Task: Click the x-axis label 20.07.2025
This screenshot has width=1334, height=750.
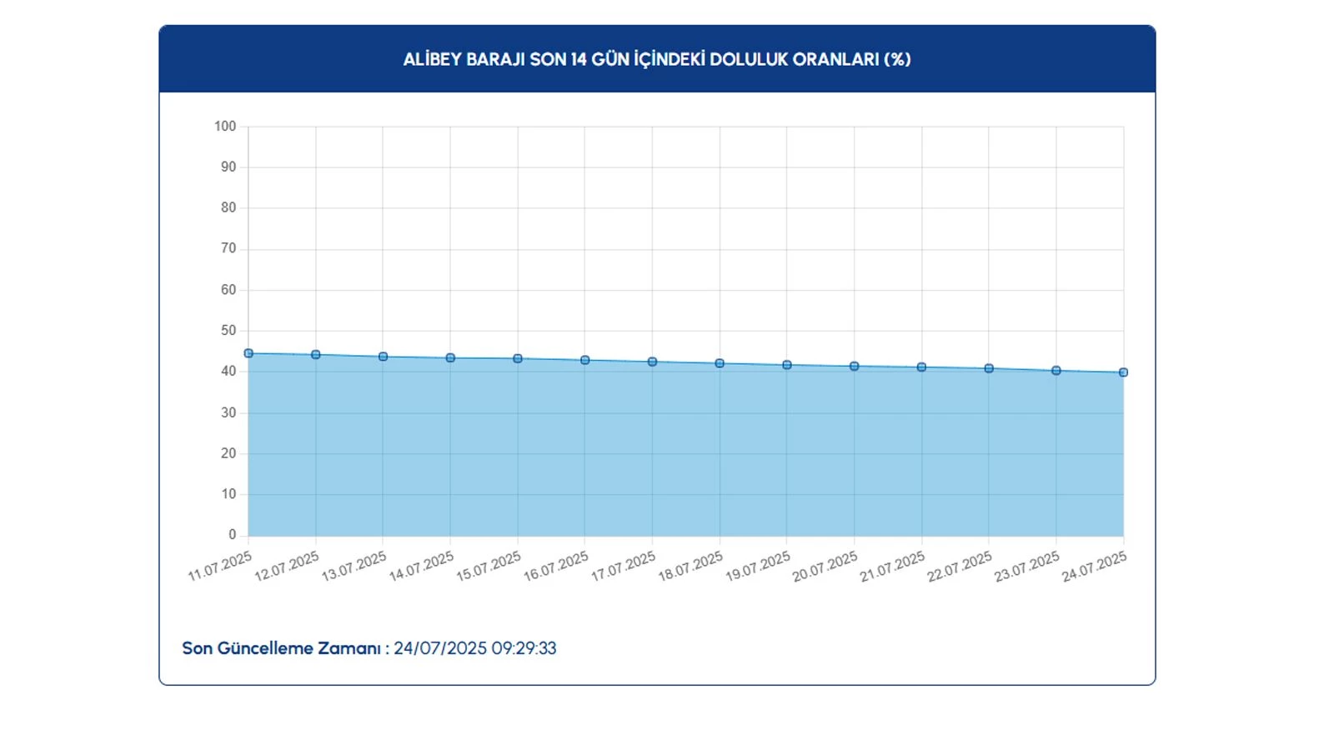Action: (825, 567)
